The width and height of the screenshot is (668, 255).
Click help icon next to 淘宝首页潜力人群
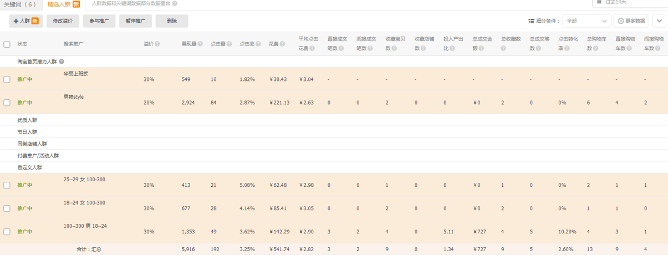[x=62, y=62]
